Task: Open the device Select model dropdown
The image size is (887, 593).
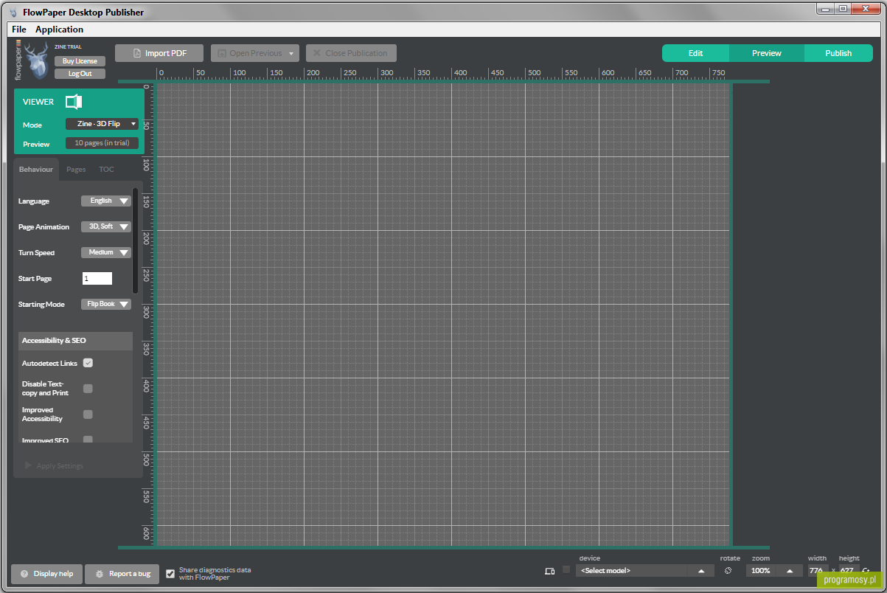Action: (644, 571)
